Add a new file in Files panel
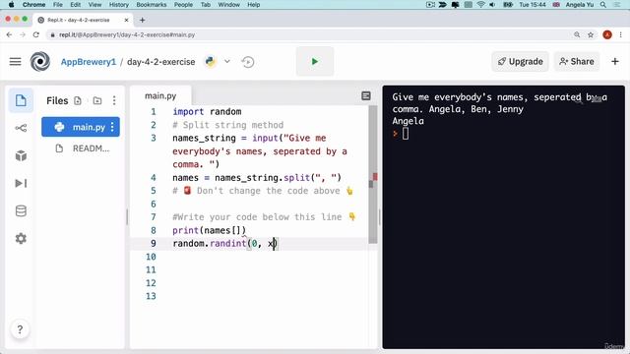The image size is (630, 354). point(78,100)
